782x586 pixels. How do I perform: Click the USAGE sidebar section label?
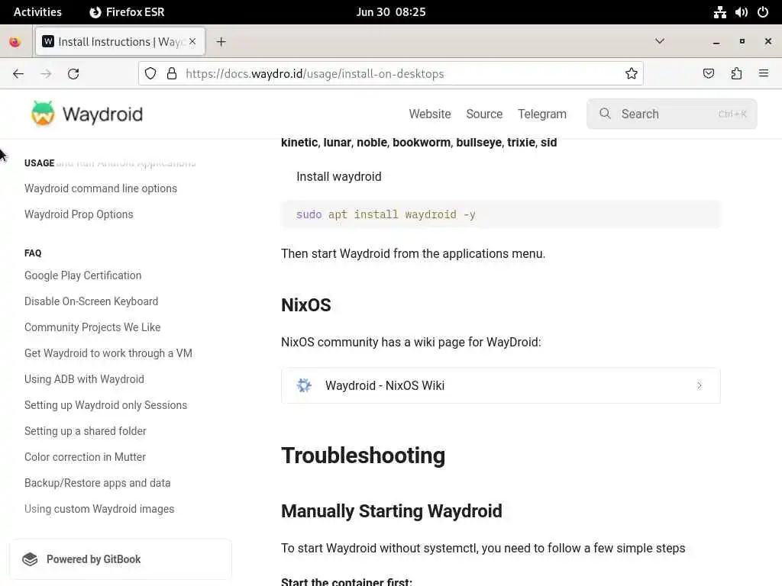[40, 163]
